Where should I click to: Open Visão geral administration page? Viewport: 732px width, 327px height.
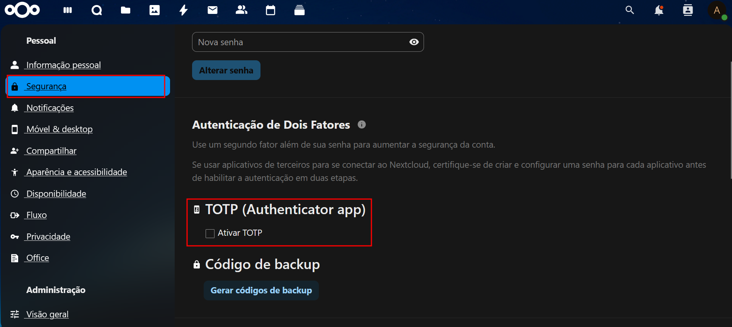coord(88,314)
